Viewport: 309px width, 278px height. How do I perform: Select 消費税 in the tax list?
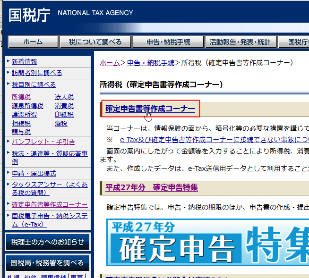[64, 106]
